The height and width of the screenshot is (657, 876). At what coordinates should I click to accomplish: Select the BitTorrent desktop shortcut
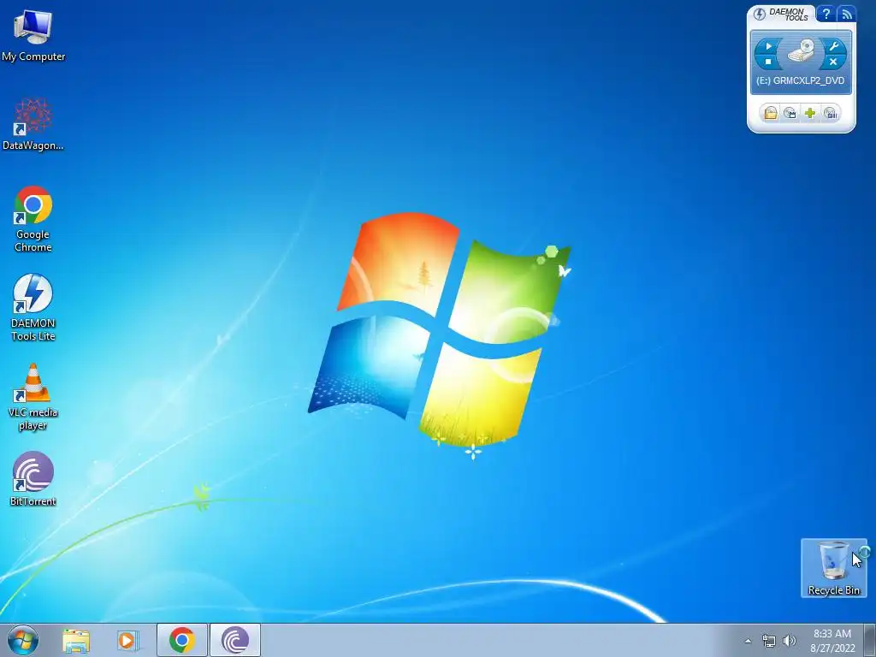pyautogui.click(x=33, y=479)
